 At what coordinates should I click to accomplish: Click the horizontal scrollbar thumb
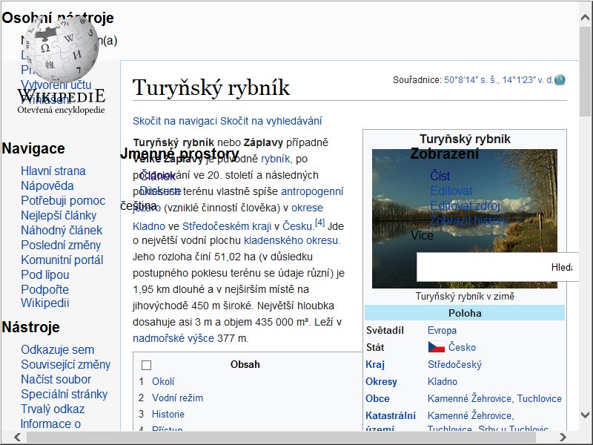pyautogui.click(x=281, y=437)
